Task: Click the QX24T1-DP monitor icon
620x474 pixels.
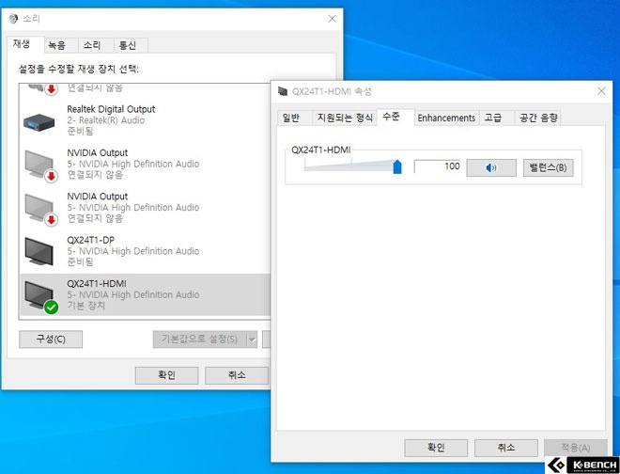Action: point(39,251)
